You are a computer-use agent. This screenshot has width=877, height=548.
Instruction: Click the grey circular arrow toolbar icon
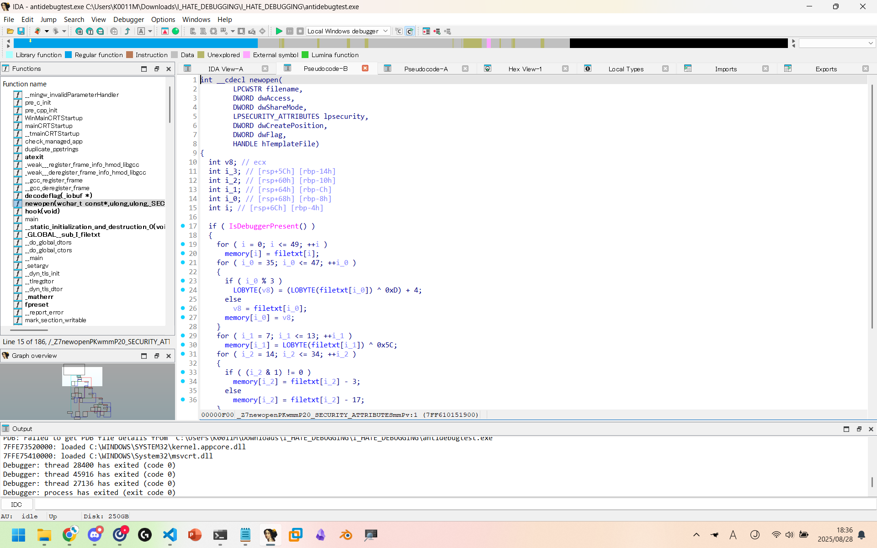[114, 31]
